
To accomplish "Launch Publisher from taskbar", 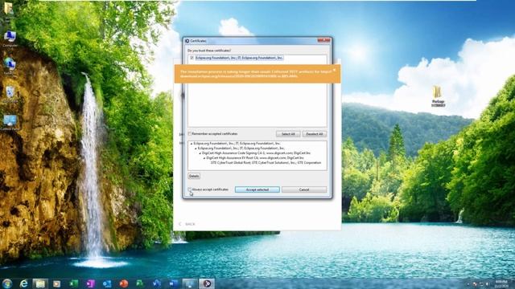I will 140,283.
